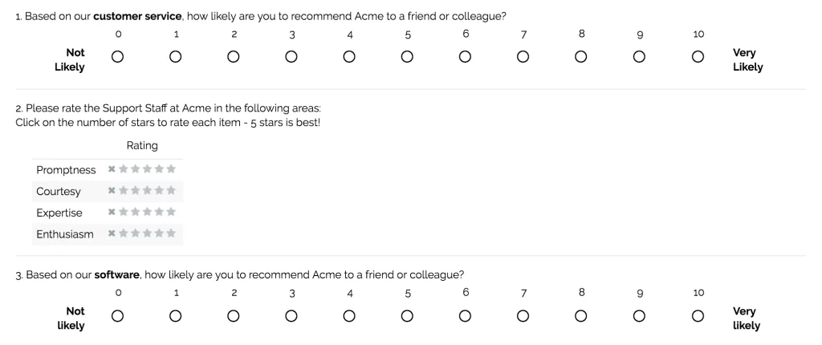
Task: Clear the Courtesy rating with the X
Action: (112, 191)
